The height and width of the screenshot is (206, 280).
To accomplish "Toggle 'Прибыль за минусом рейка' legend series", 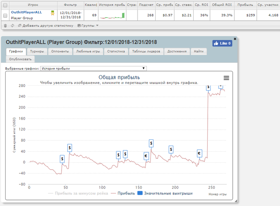I will pos(78,193).
